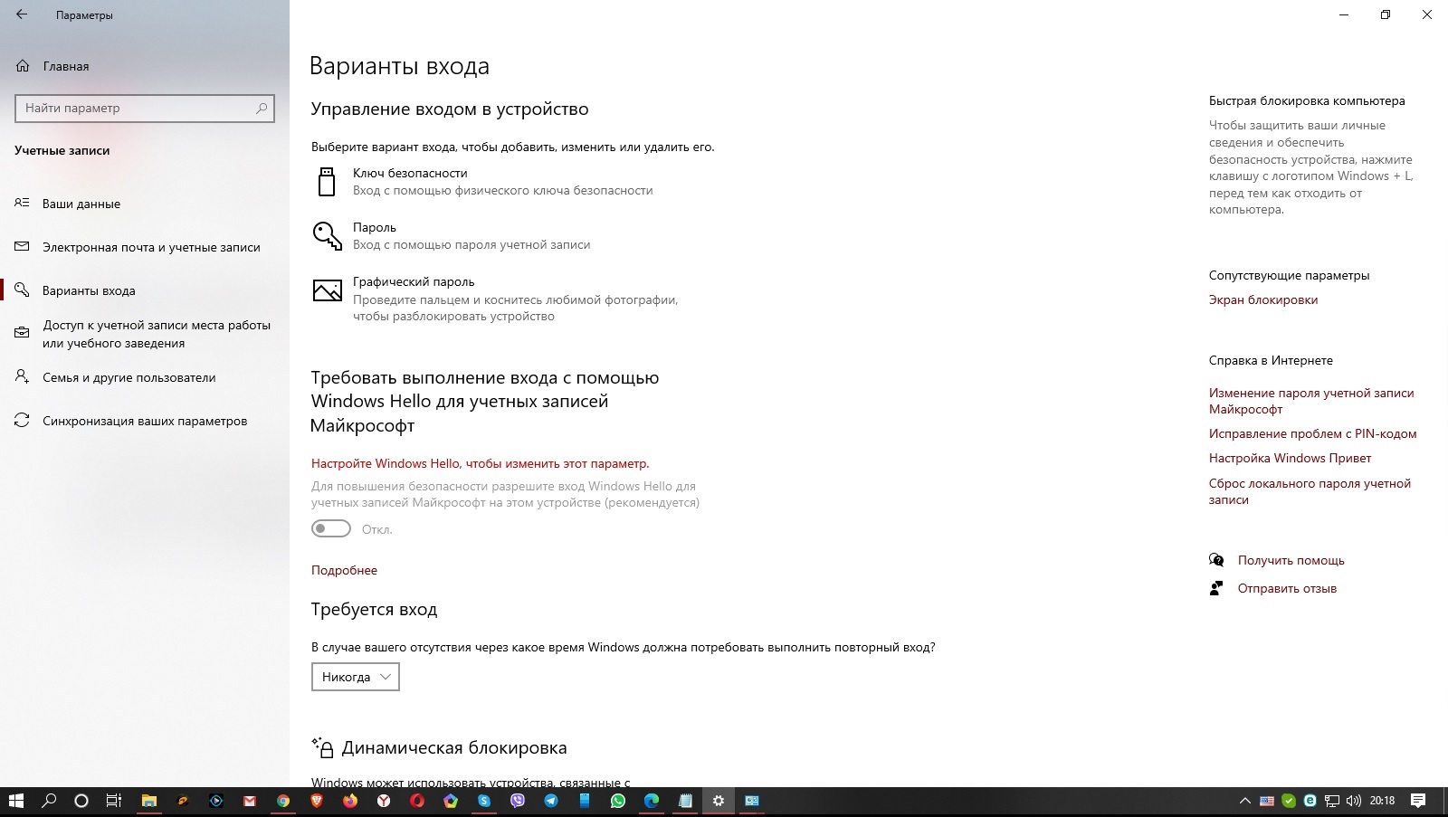Select Варианты входа in the sidebar
The width and height of the screenshot is (1448, 817).
click(x=145, y=290)
